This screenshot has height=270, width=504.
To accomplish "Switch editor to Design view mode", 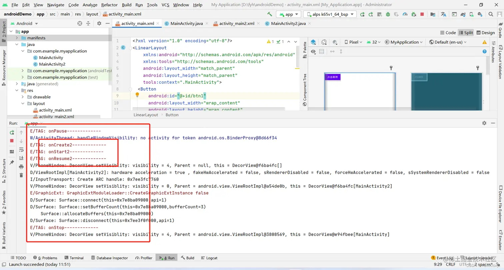I will click(x=486, y=32).
